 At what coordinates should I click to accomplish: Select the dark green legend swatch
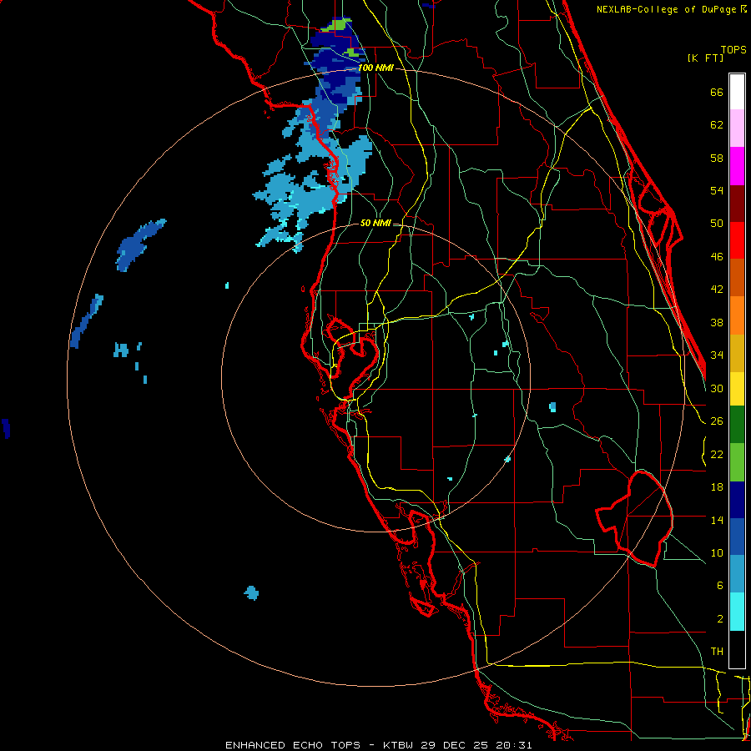(737, 425)
